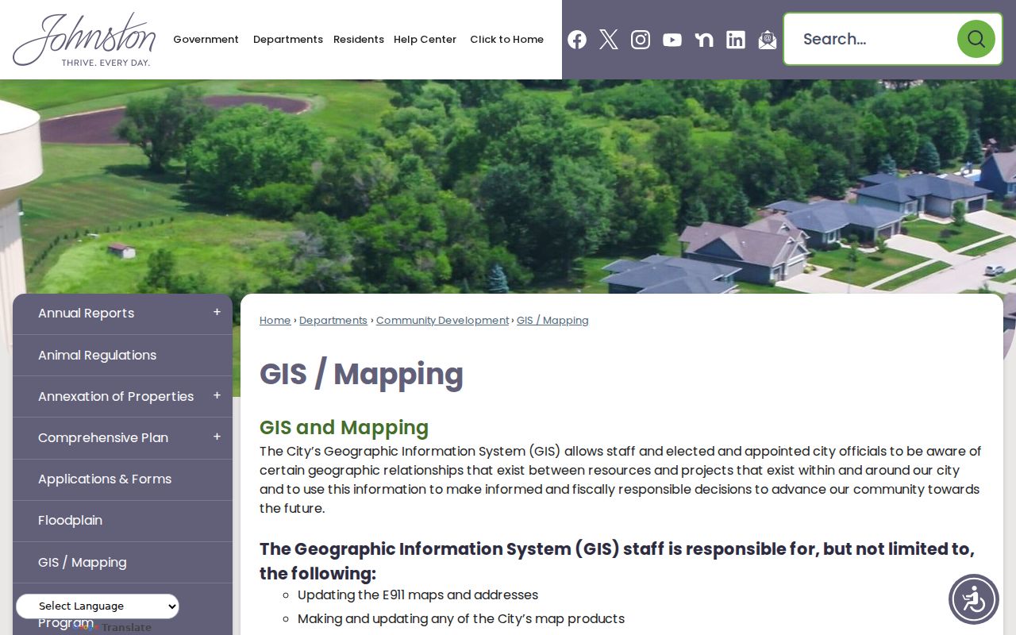This screenshot has height=635, width=1016.
Task: Open Annexation of Properties sidebar link
Action: click(x=116, y=396)
